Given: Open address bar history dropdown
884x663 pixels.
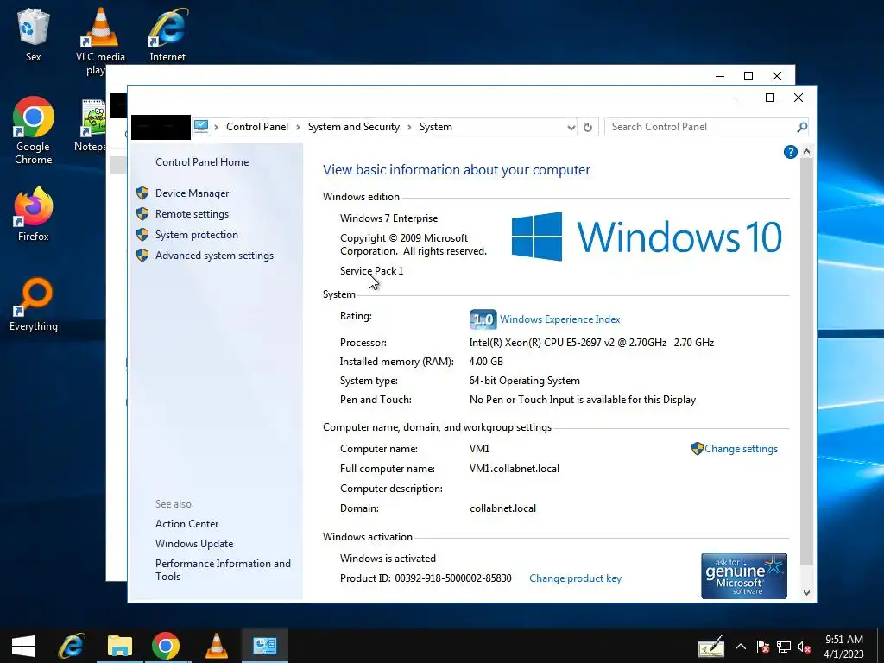Looking at the screenshot, I should tap(571, 128).
